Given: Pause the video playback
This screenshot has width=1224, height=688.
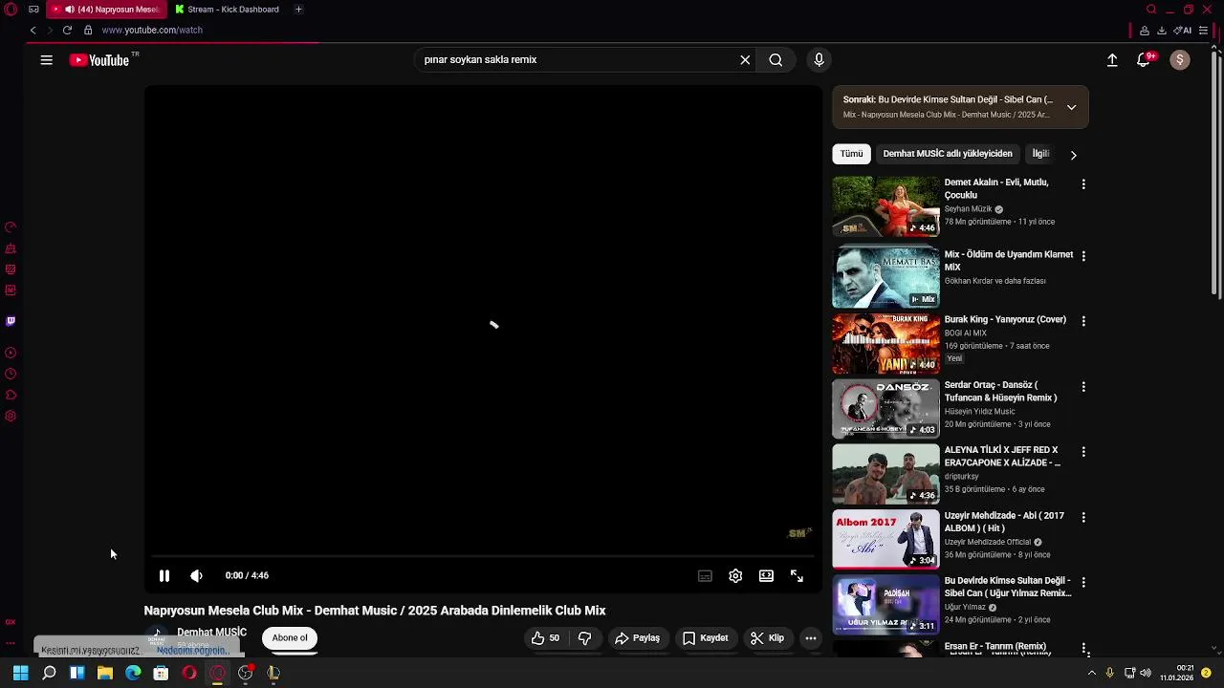Looking at the screenshot, I should click(x=164, y=575).
